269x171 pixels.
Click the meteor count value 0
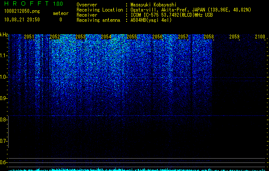pyautogui.click(x=61, y=20)
